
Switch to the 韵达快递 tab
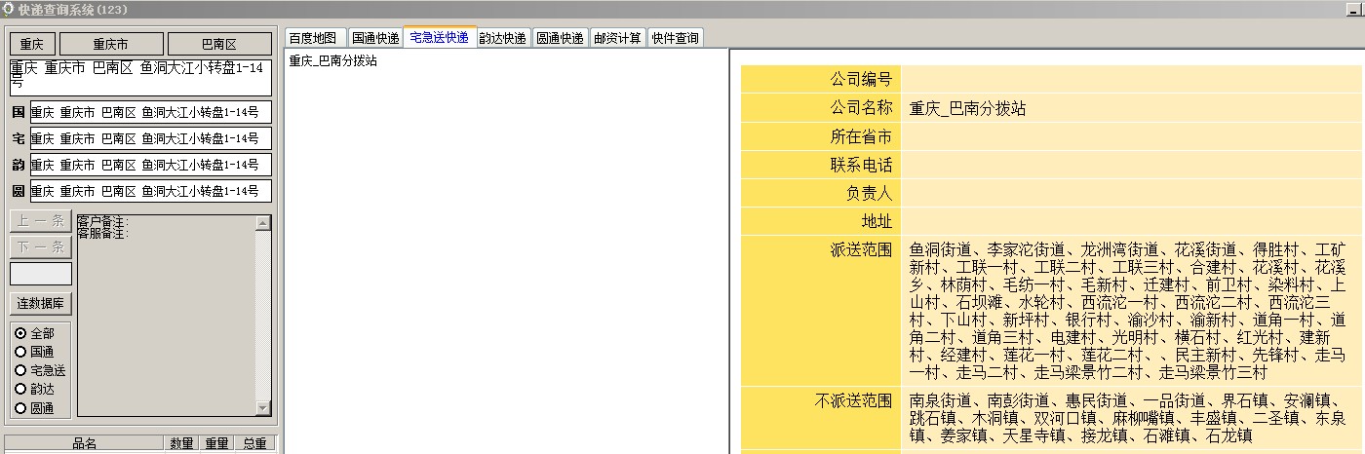503,38
